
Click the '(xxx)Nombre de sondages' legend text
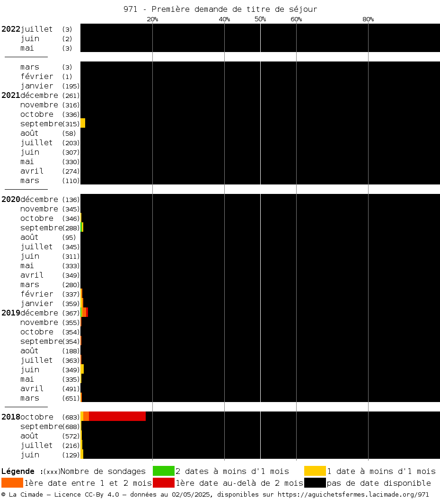point(95,471)
